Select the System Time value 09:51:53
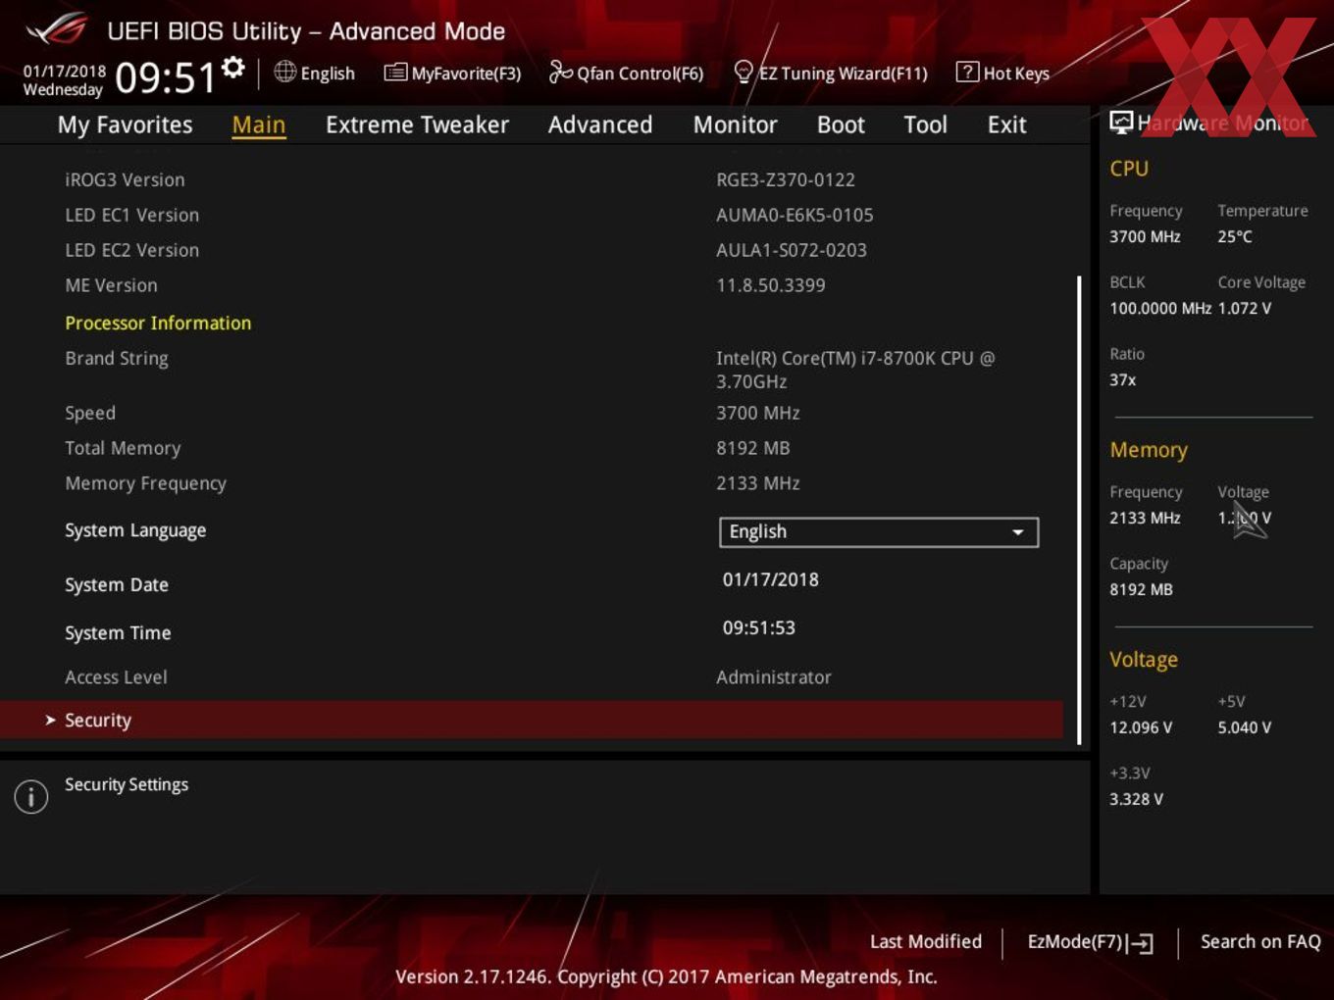 (x=759, y=627)
